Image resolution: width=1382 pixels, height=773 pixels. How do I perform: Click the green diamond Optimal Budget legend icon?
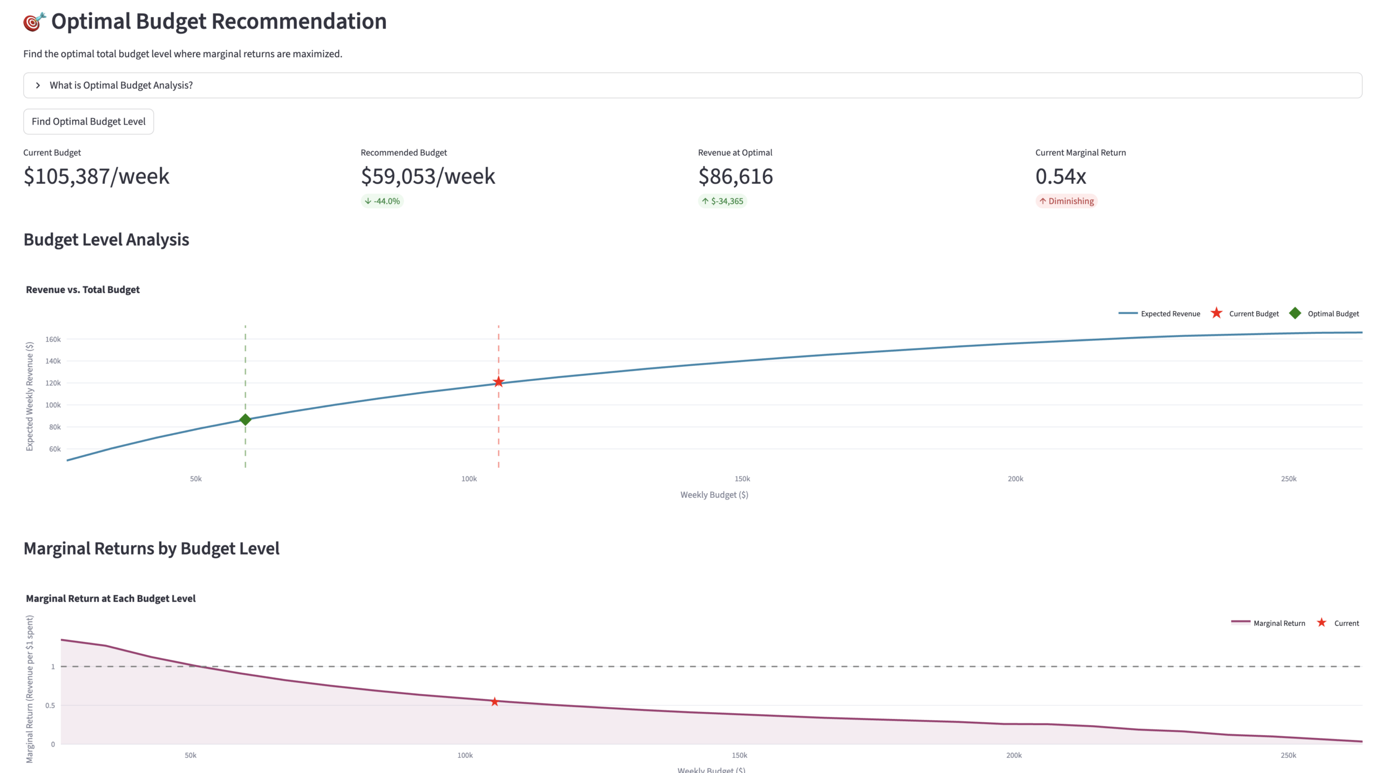1295,313
